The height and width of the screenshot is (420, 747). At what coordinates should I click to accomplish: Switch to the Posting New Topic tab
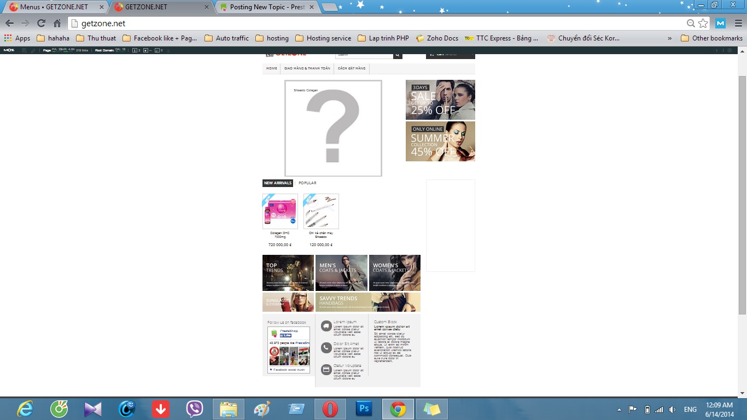(x=267, y=7)
